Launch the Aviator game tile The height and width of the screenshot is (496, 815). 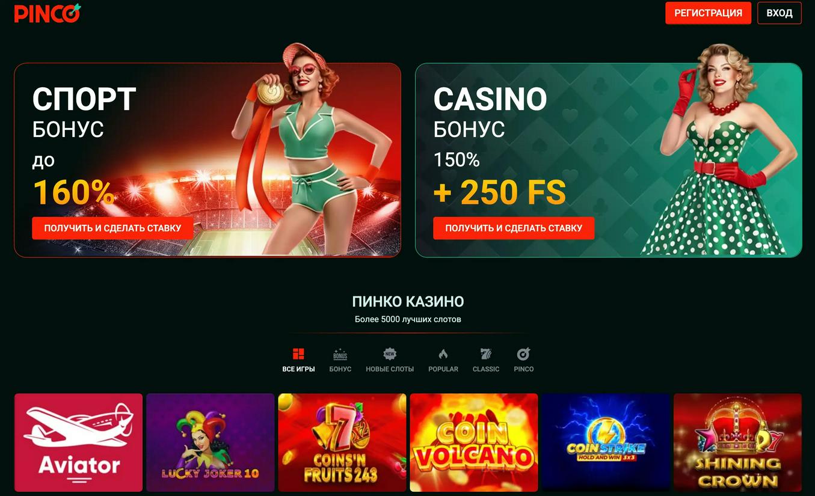pyautogui.click(x=78, y=442)
